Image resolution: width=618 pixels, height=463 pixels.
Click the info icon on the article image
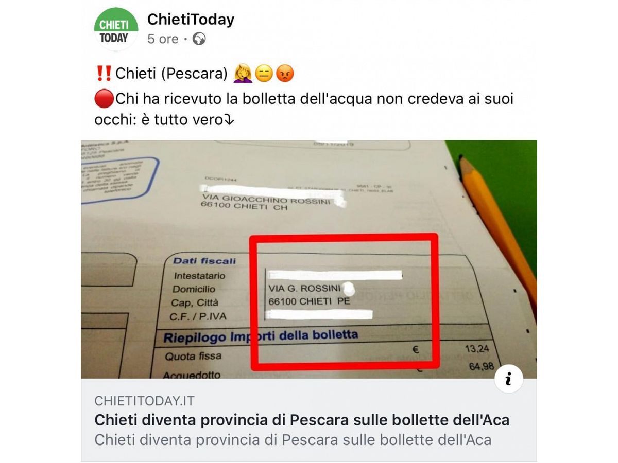pyautogui.click(x=508, y=380)
